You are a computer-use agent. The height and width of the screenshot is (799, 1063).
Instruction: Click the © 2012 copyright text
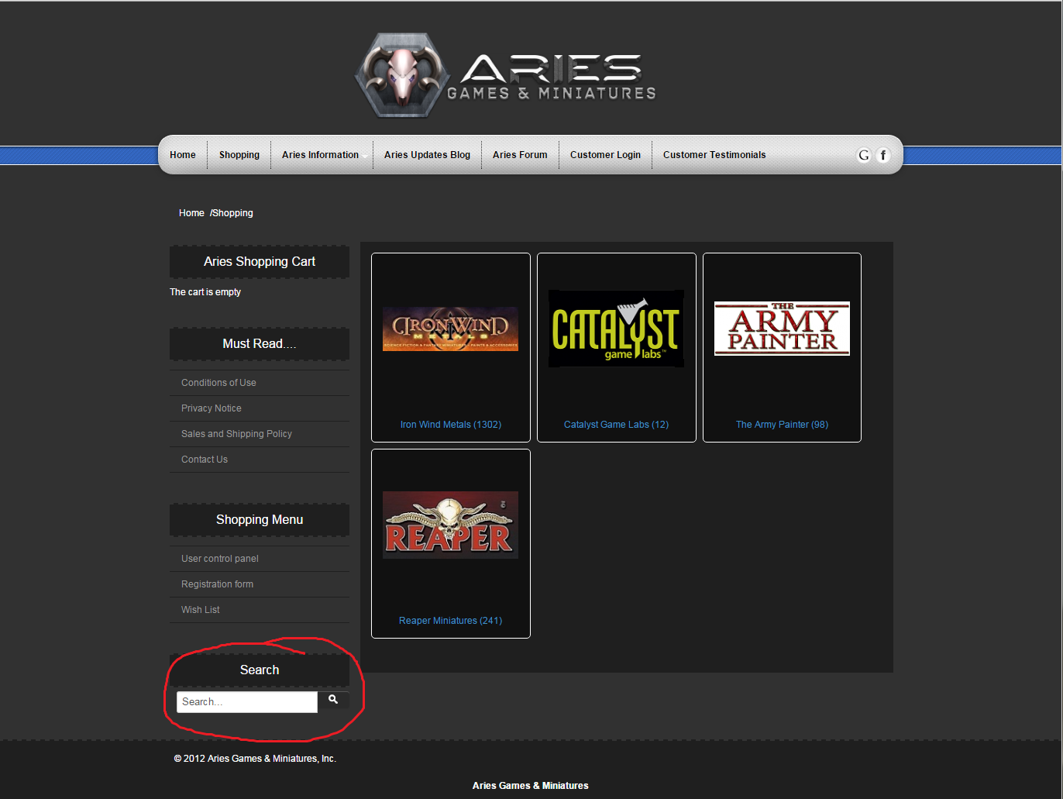(x=255, y=759)
